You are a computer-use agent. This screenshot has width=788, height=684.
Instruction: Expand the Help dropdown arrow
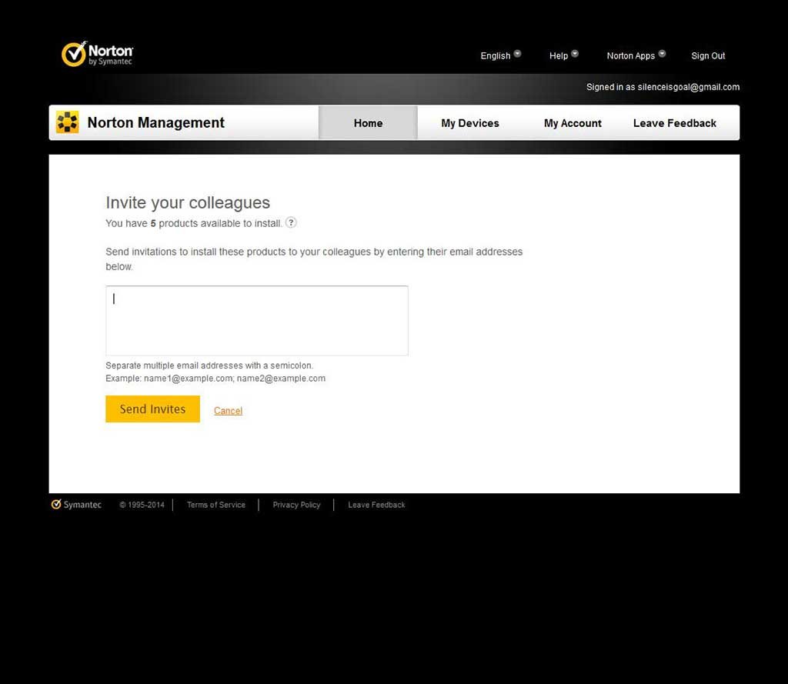coord(575,54)
